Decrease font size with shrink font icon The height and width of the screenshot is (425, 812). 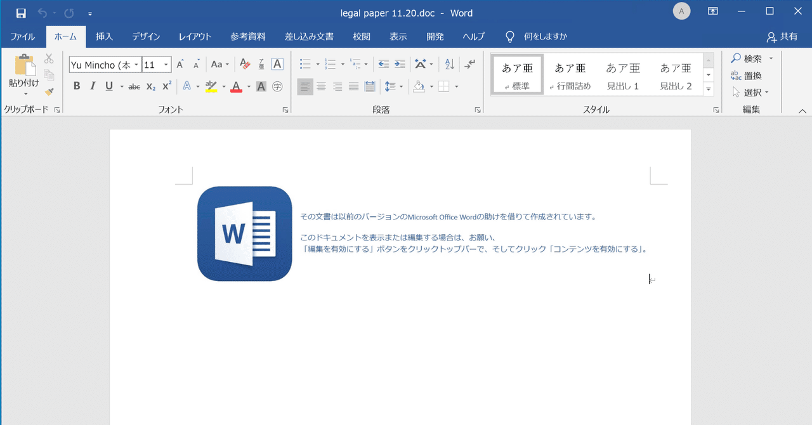coord(196,64)
